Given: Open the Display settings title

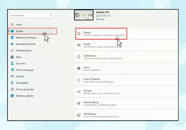Looking at the screenshot, I should (87, 32).
